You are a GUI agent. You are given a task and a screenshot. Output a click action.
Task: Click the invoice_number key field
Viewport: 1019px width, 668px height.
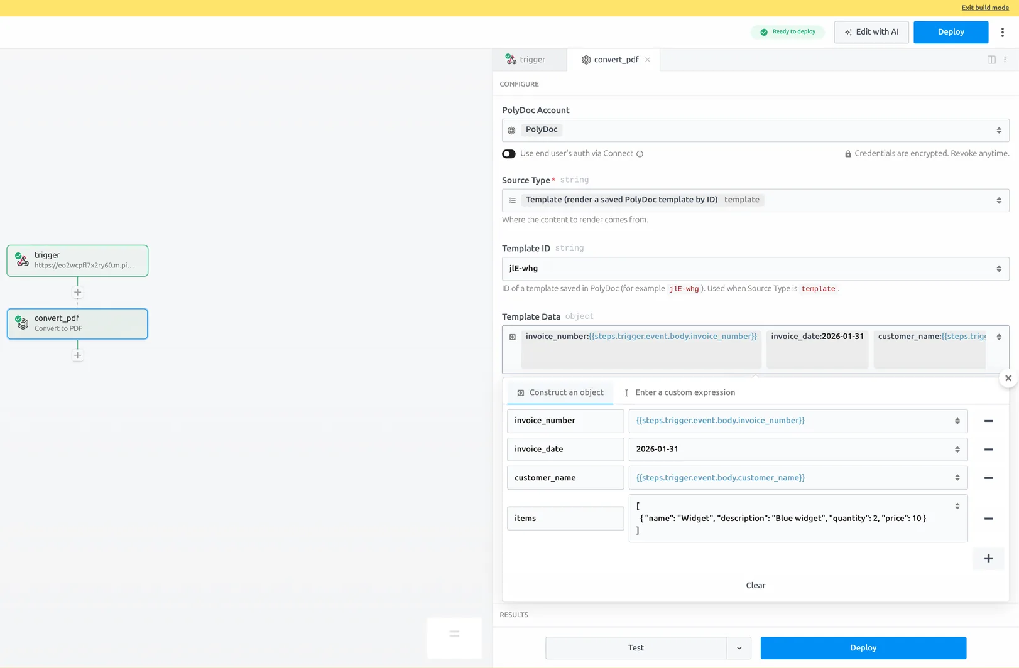[565, 421]
